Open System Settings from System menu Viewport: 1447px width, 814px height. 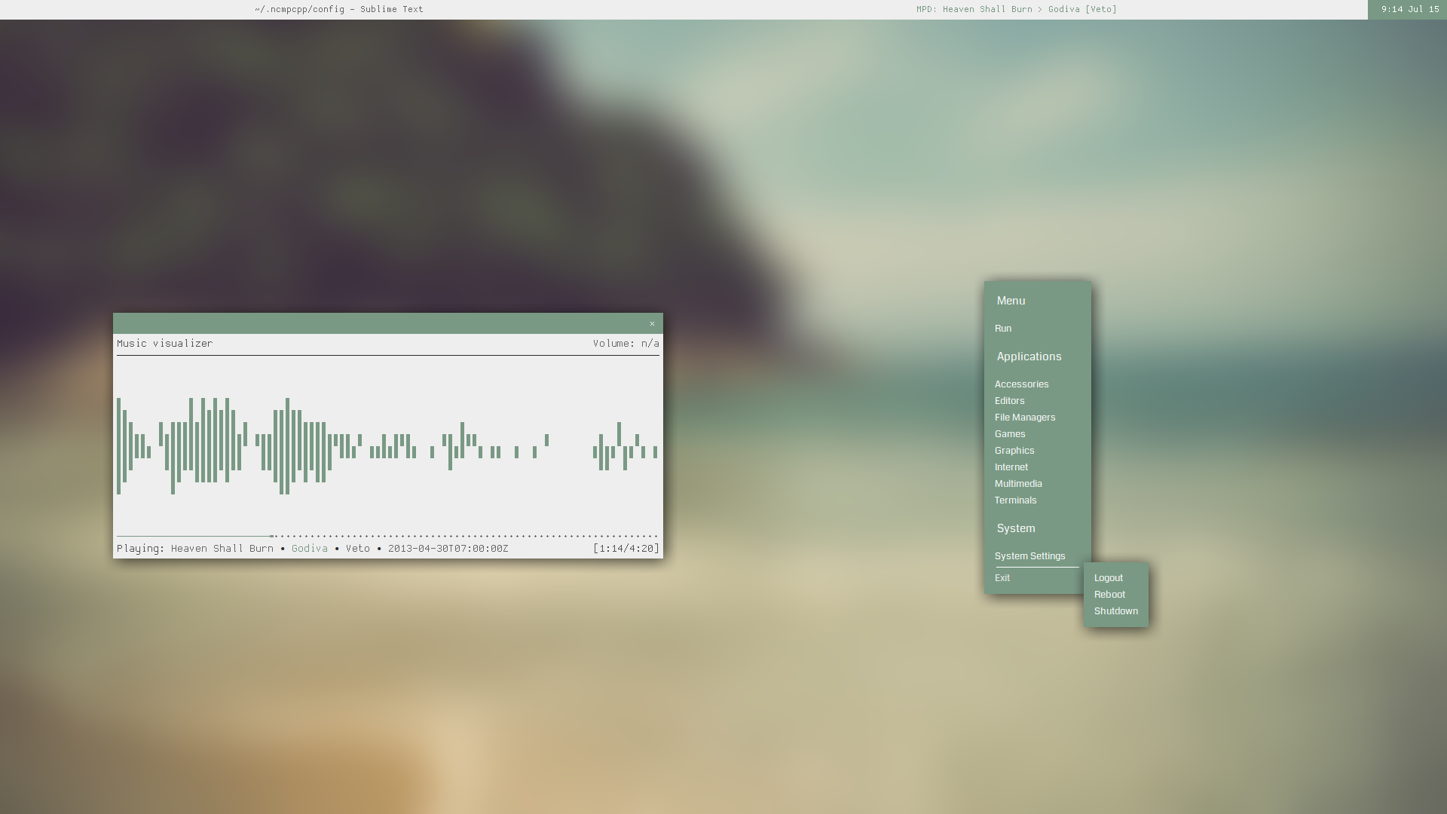tap(1029, 555)
